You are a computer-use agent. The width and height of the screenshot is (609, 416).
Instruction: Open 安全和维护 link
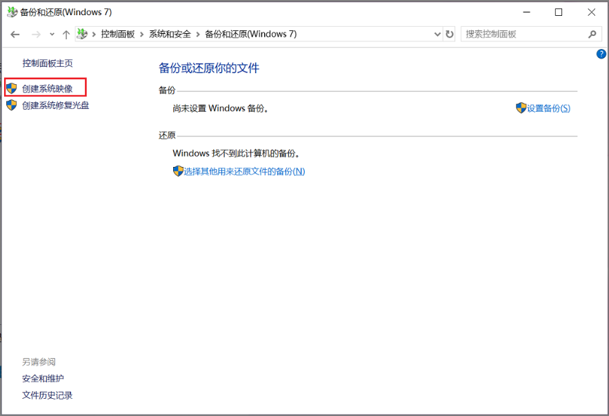43,378
